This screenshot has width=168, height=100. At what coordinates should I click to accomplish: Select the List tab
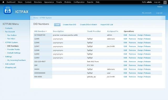click(57, 25)
